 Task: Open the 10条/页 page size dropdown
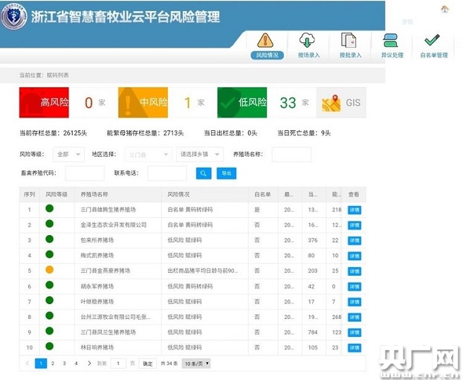click(x=197, y=364)
